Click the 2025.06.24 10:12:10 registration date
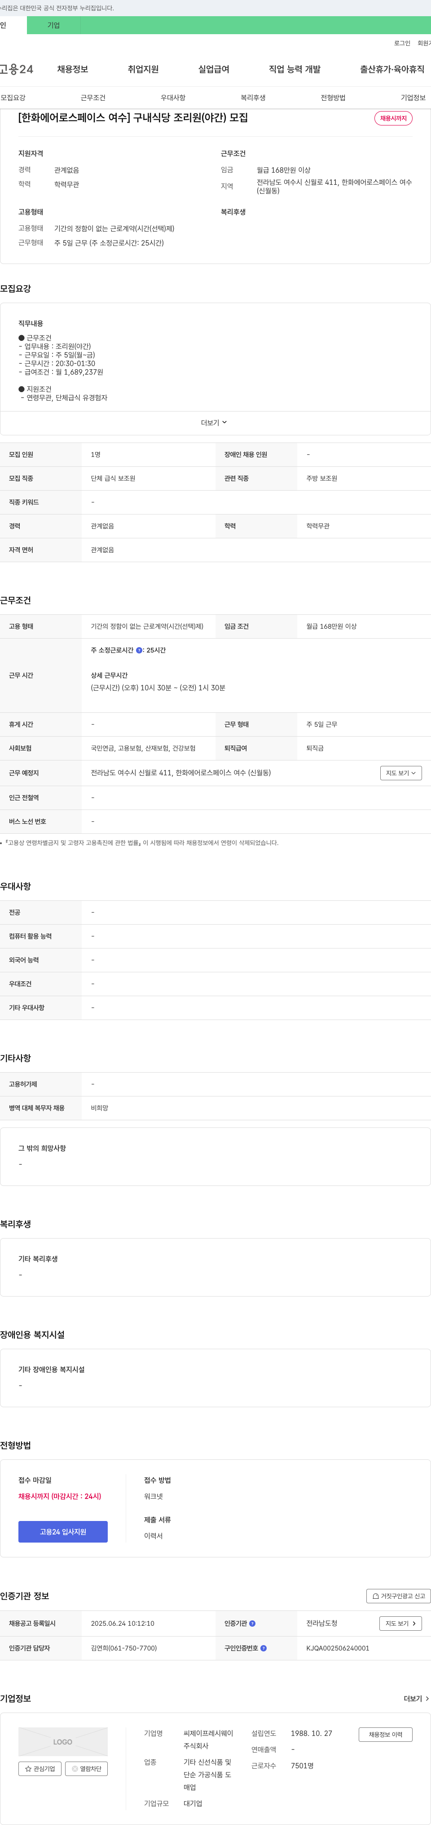The width and height of the screenshot is (431, 1825). [x=123, y=1623]
